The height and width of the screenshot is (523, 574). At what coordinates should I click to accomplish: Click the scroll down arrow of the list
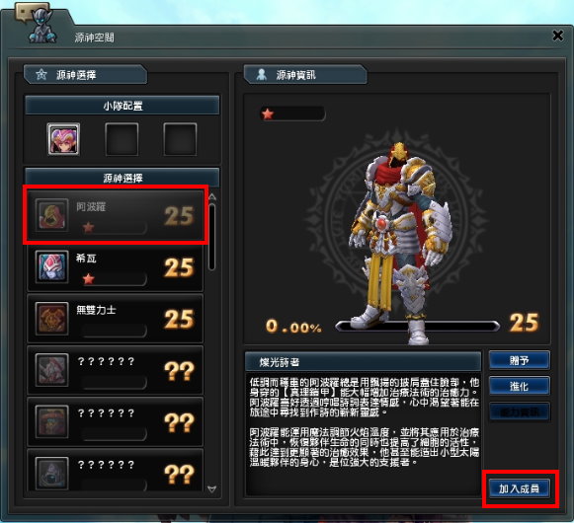point(212,489)
